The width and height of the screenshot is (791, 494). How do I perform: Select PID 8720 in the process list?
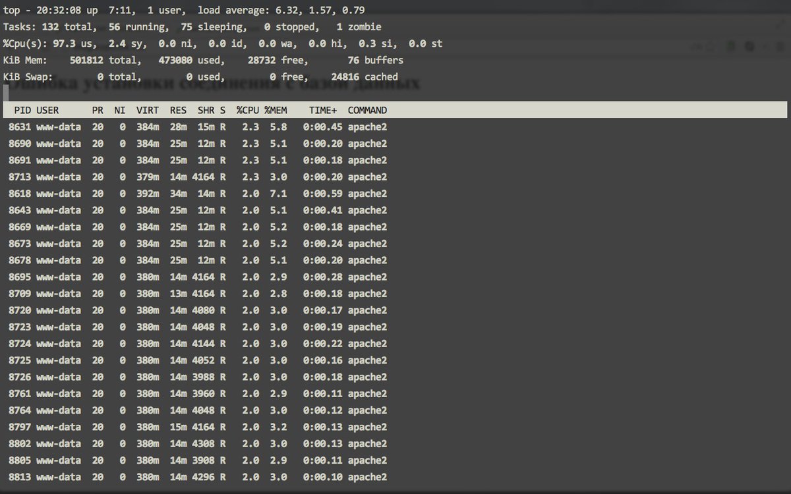click(x=20, y=310)
